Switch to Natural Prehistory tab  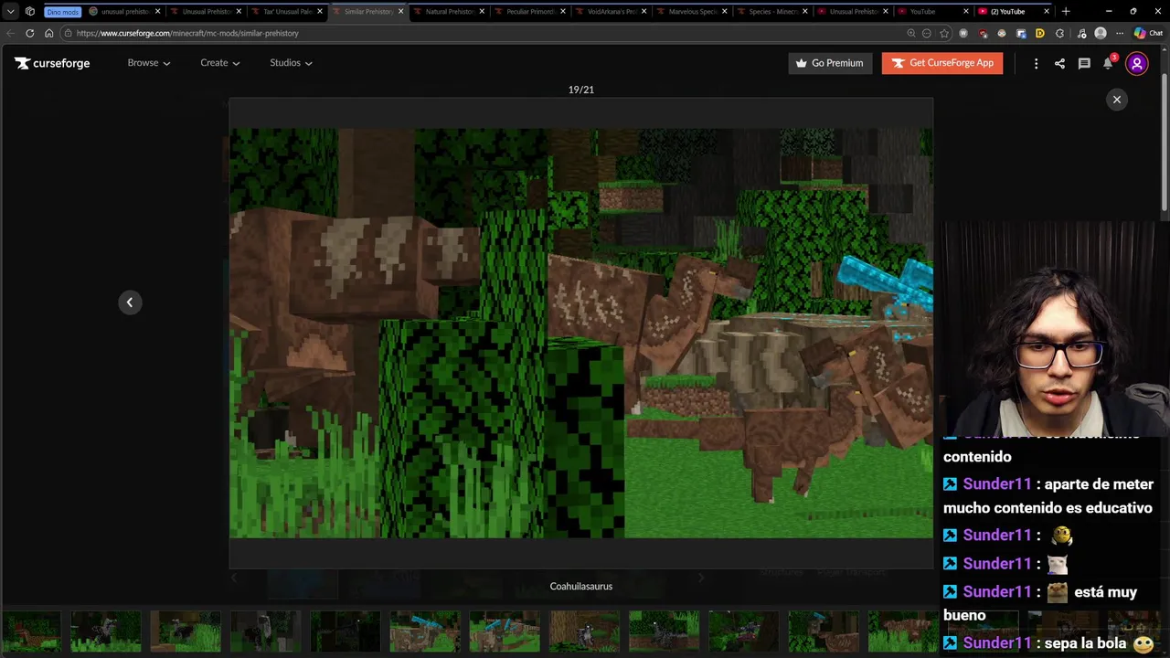449,12
